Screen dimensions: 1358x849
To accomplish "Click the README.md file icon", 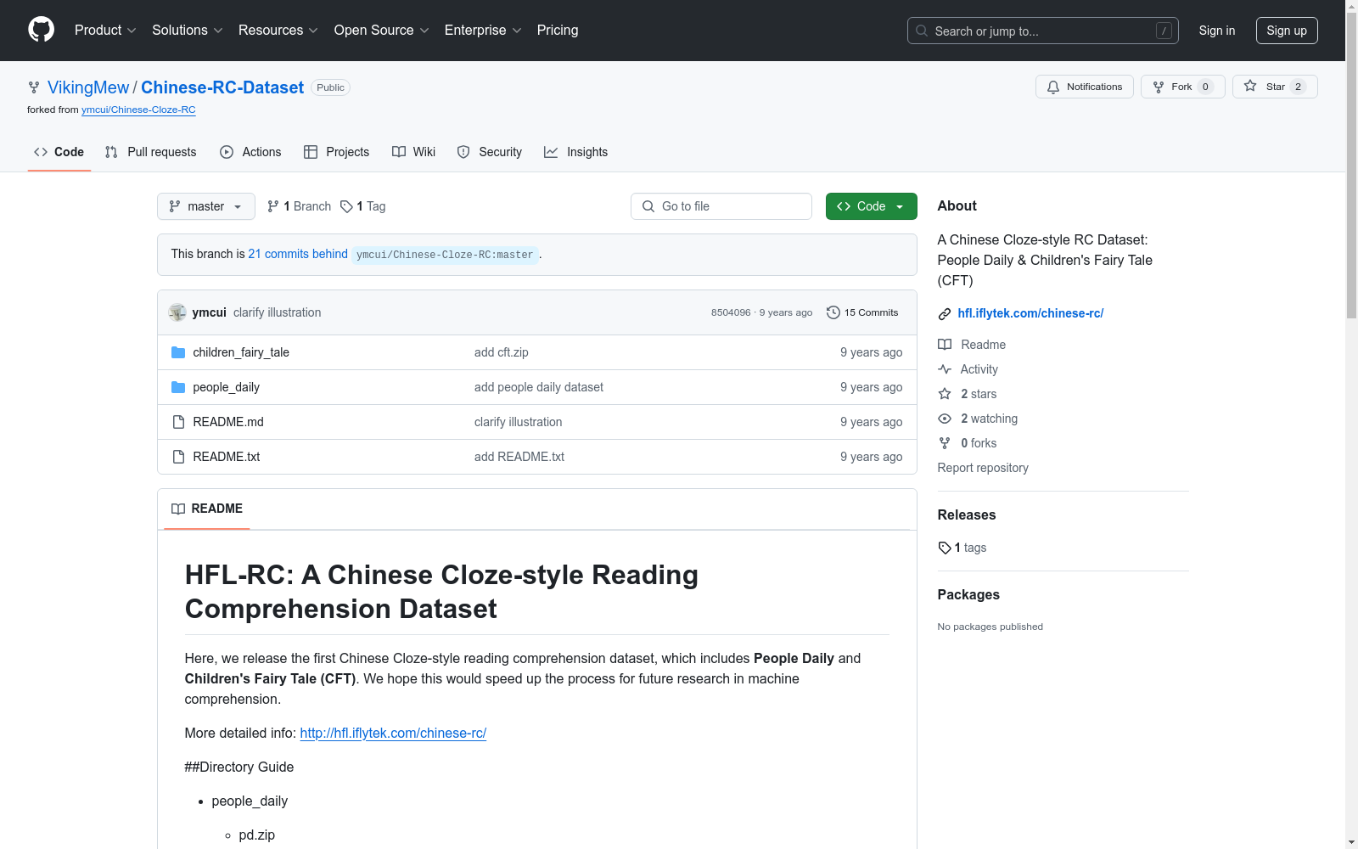I will (x=178, y=422).
